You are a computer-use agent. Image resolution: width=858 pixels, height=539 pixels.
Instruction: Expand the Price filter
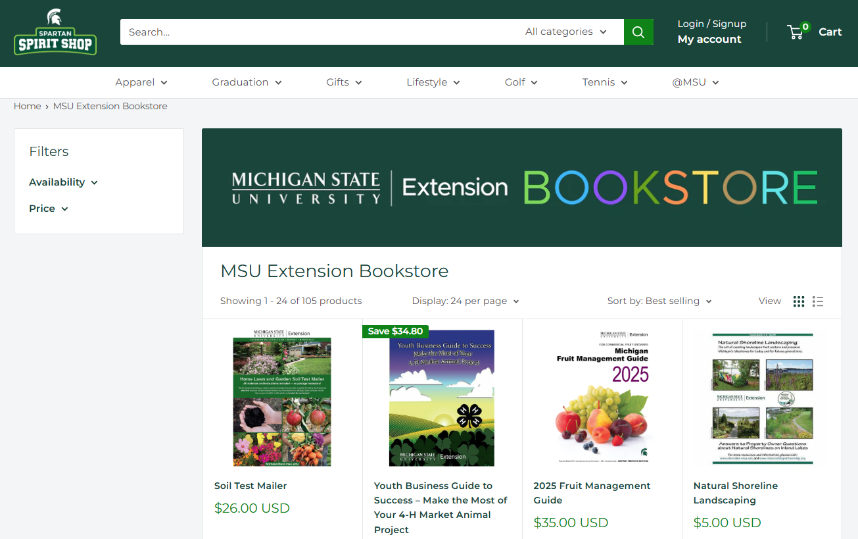[49, 209]
